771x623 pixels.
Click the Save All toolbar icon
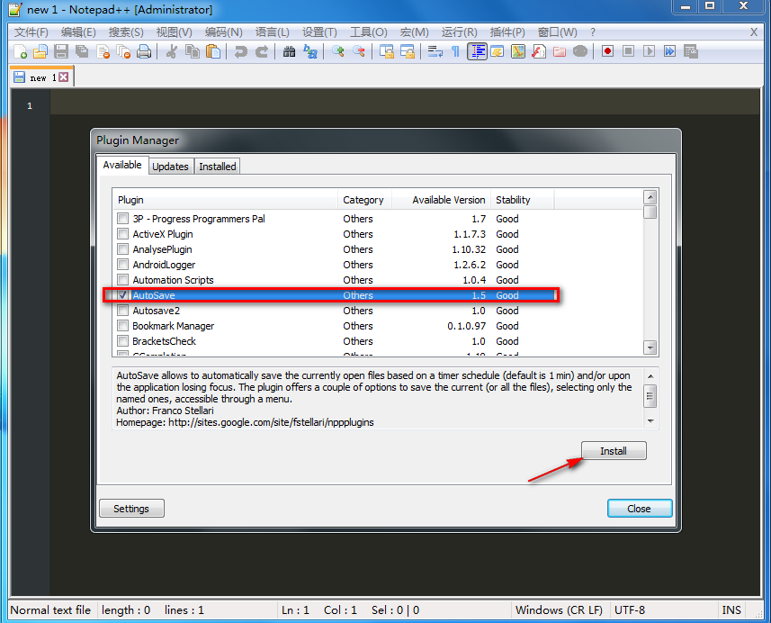point(82,51)
